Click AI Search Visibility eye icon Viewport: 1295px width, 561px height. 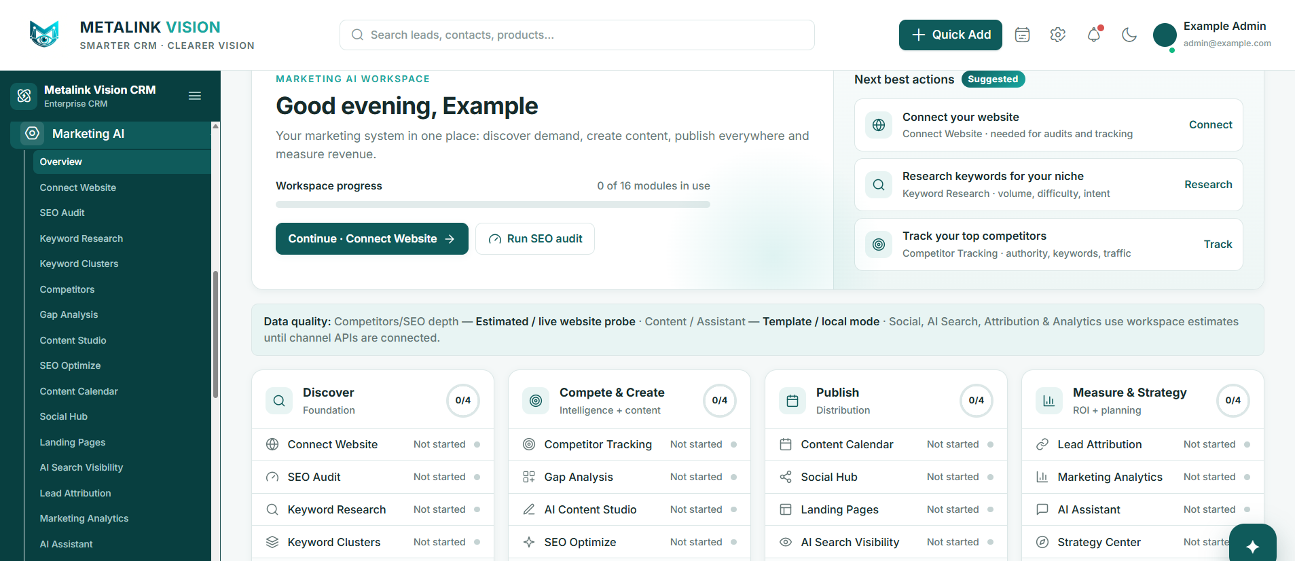(x=786, y=542)
